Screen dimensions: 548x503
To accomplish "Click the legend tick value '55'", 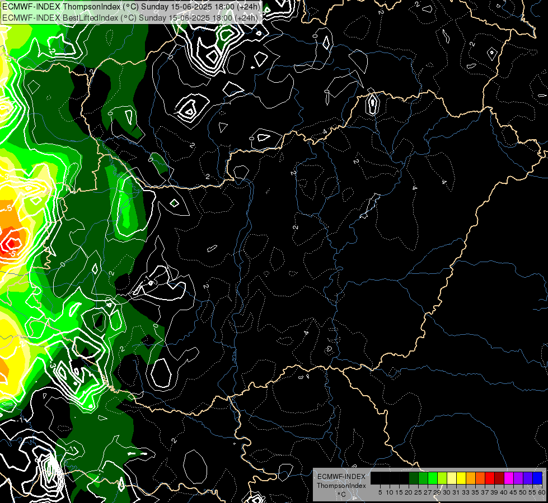I will coord(532,492).
